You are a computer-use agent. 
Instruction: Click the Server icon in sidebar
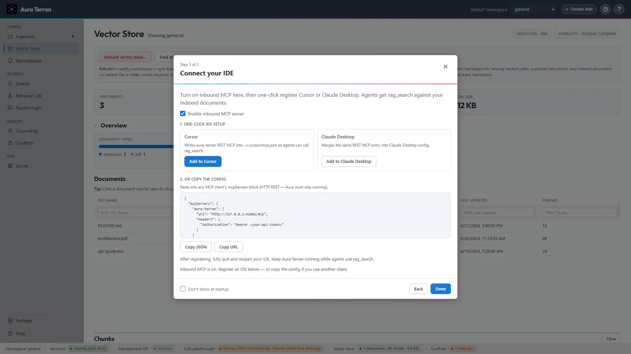pos(10,166)
